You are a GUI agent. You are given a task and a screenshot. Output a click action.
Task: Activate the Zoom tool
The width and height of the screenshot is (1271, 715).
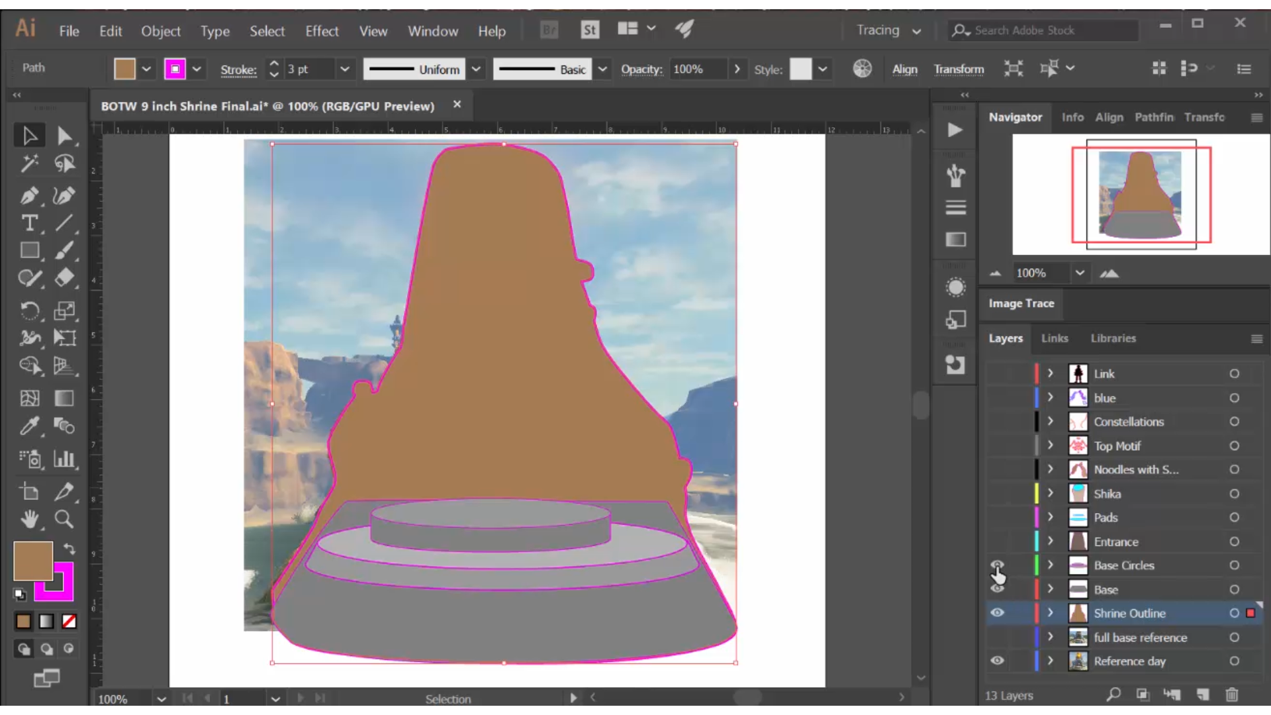click(64, 520)
